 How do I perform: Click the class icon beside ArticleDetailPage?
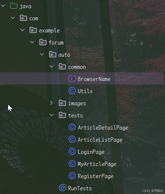(x=72, y=127)
